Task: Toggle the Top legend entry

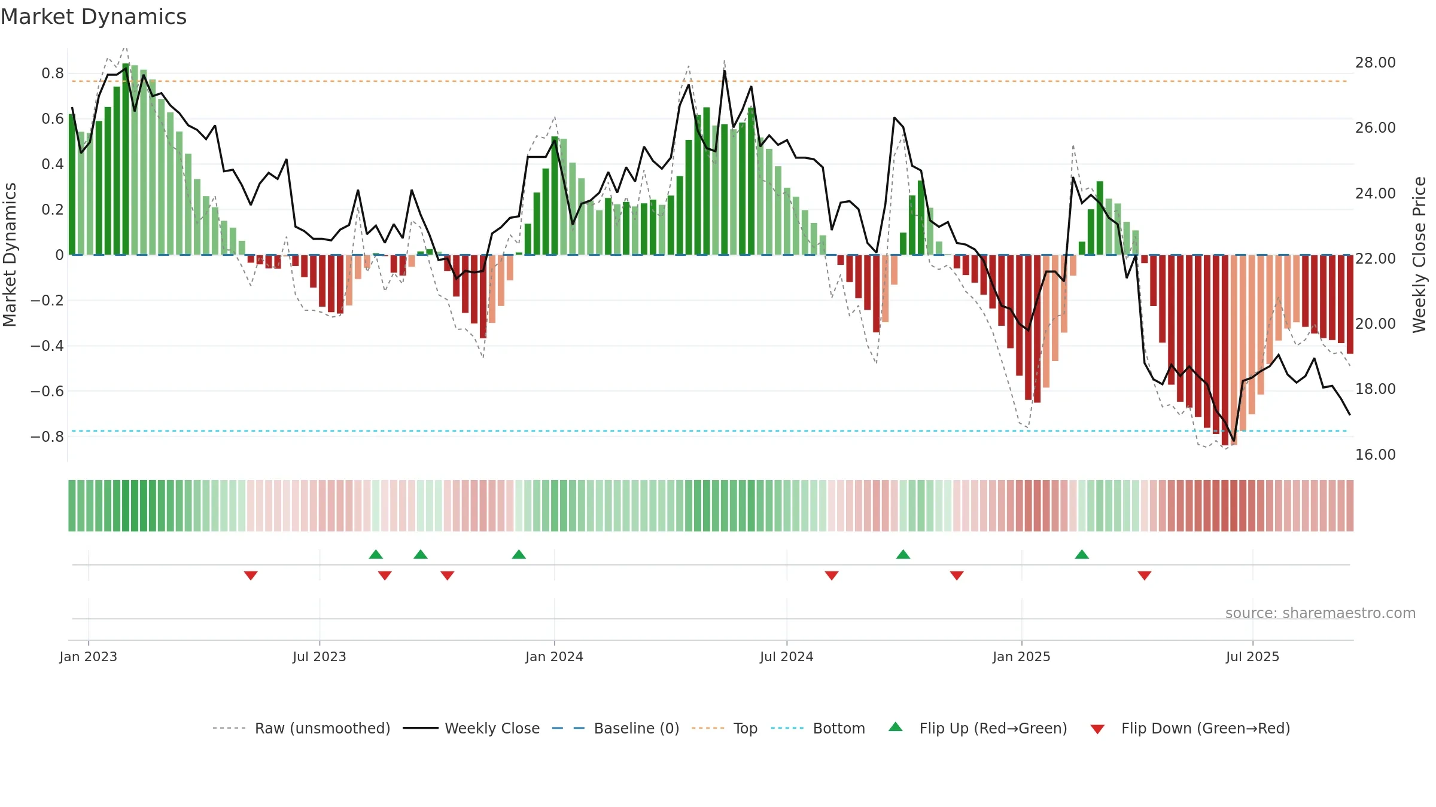Action: pos(725,728)
